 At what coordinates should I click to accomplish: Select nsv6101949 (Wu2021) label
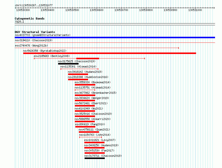(89, 108)
